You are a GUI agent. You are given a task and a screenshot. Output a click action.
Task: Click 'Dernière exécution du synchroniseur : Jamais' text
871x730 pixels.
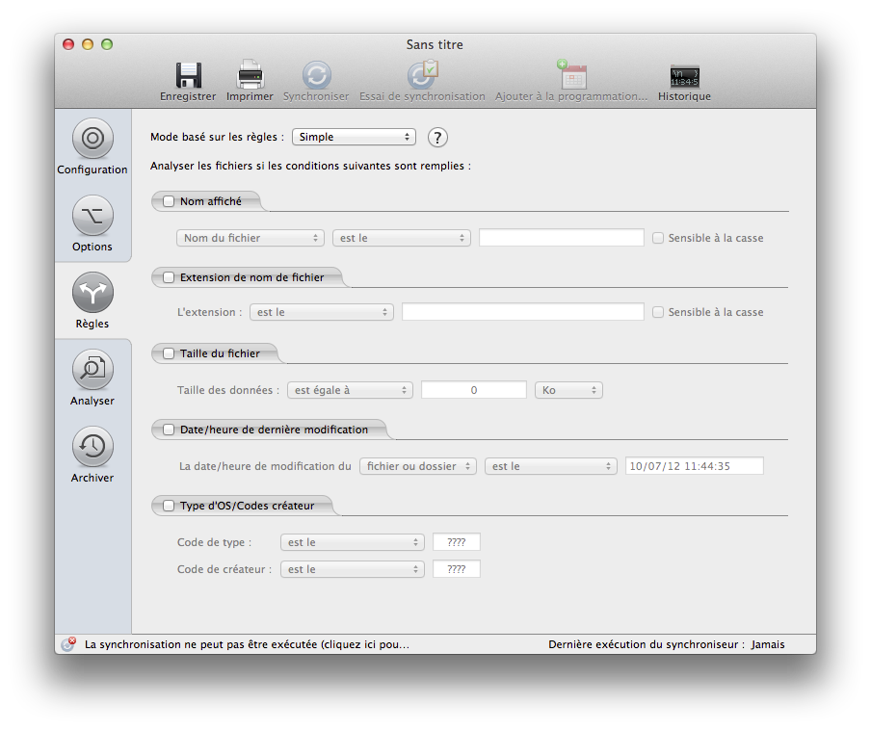click(667, 644)
